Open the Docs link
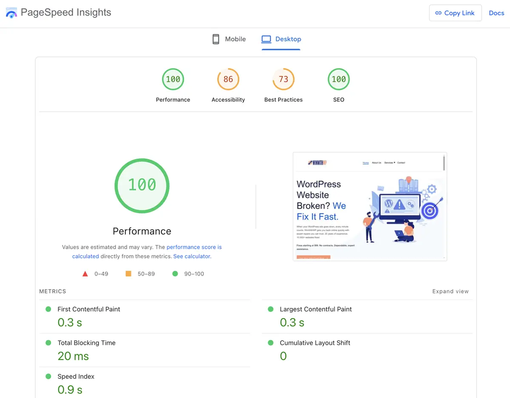Viewport: 510px width, 398px height. (496, 13)
